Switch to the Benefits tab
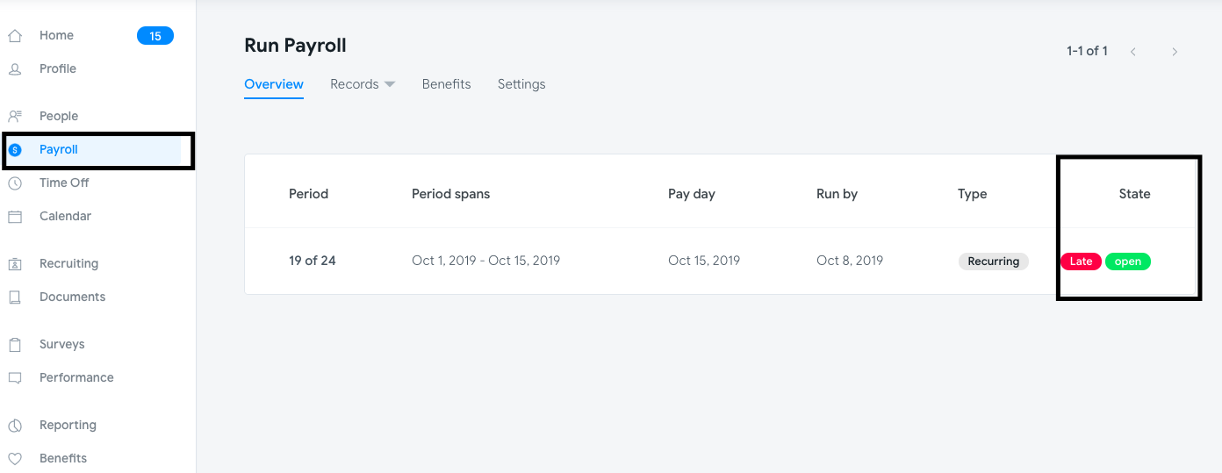 point(446,84)
